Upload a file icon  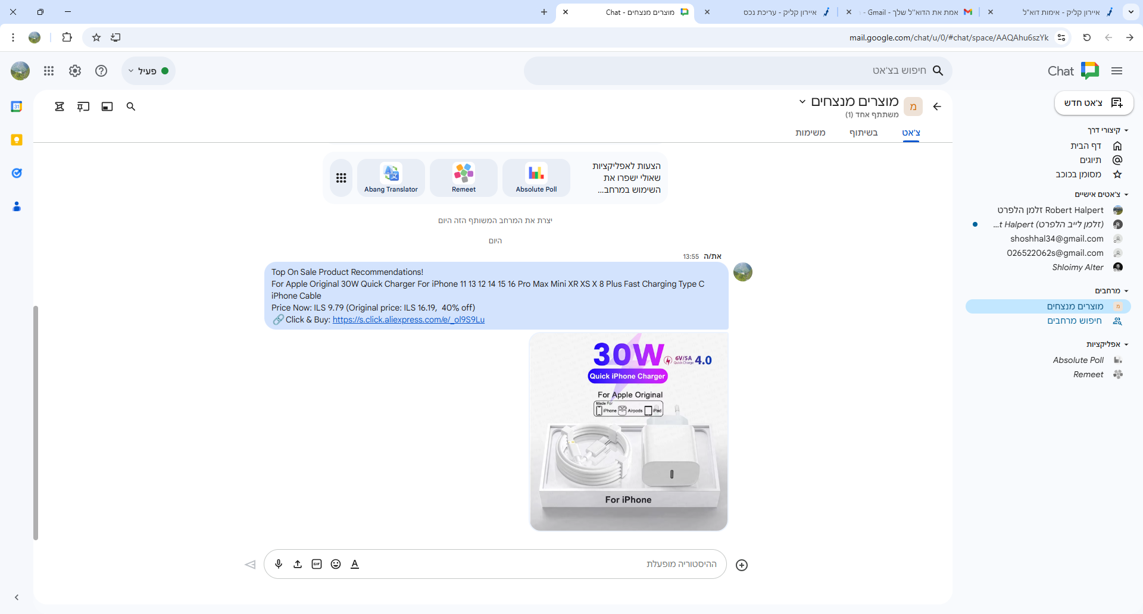pos(298,564)
